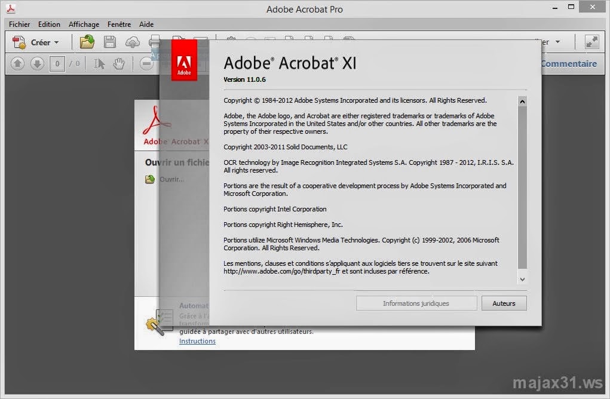Open the Commentaire pane
Image resolution: width=610 pixels, height=399 pixels.
(568, 64)
